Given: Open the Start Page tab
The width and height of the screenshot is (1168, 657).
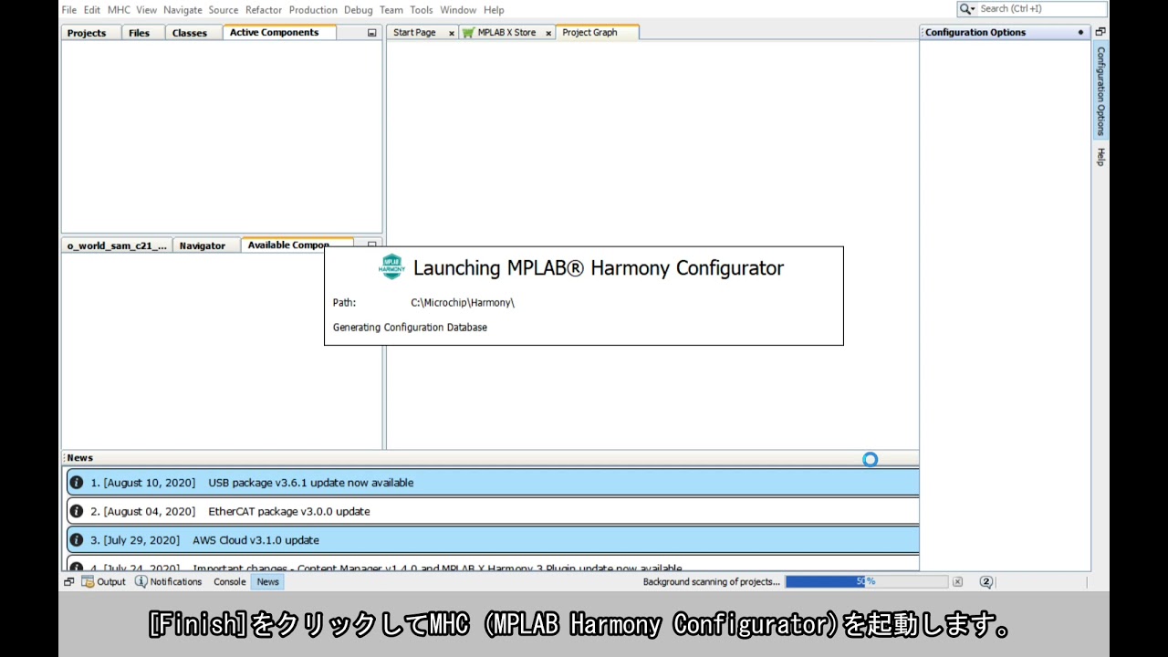Looking at the screenshot, I should coord(415,33).
